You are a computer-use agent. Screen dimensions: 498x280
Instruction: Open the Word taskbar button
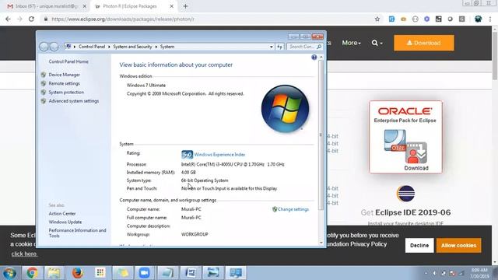tap(190, 273)
